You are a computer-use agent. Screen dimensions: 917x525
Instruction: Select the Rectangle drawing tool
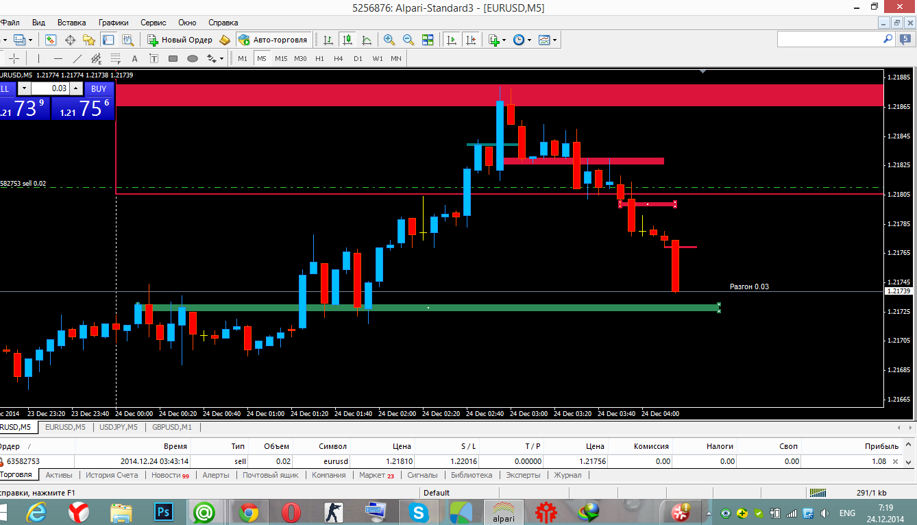173,58
